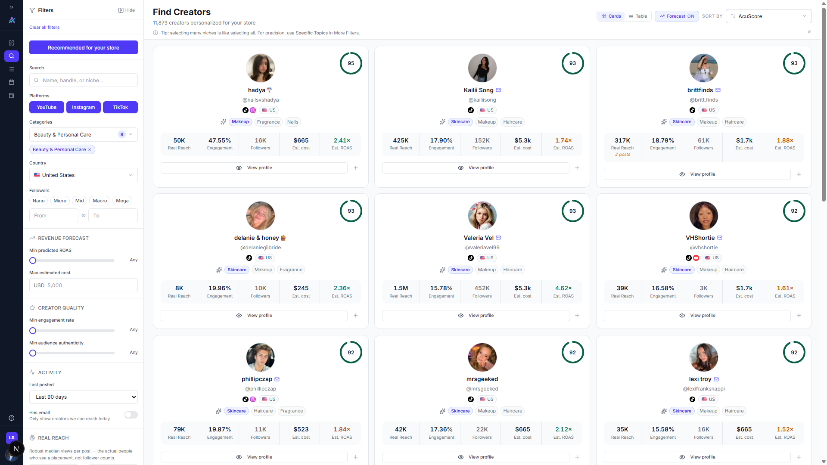Open the AcuScore sort-by dropdown
This screenshot has width=827, height=465.
coord(768,16)
